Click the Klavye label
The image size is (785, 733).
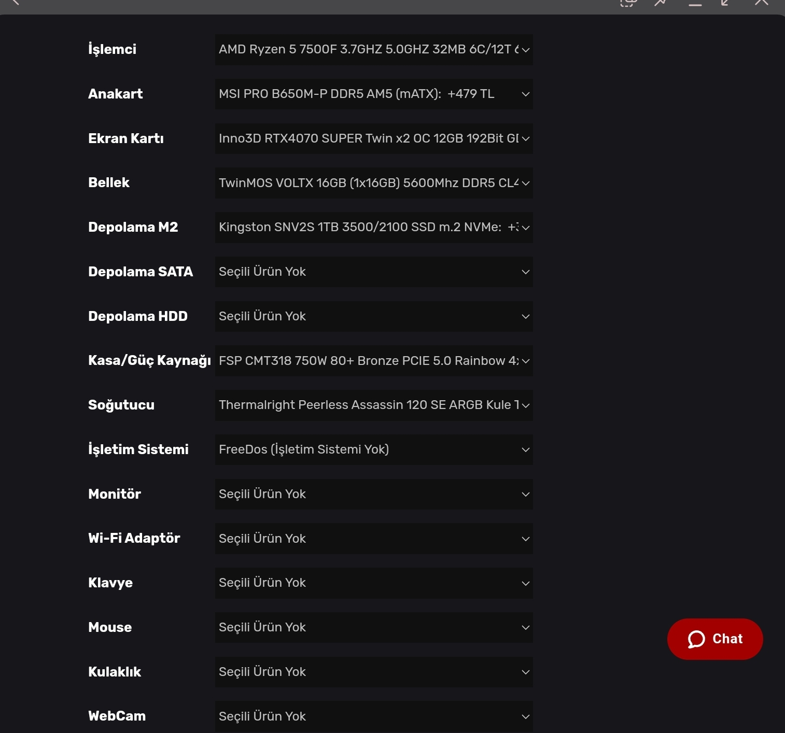[110, 583]
